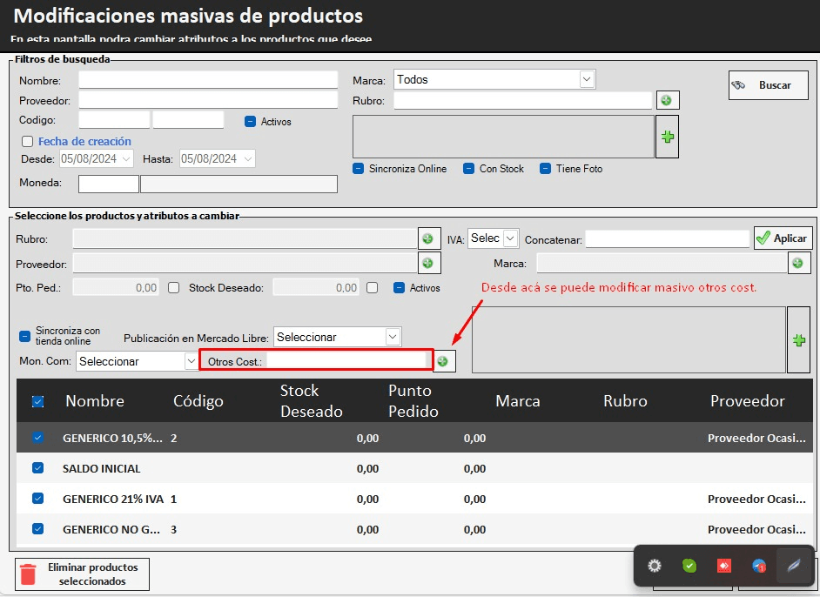
Task: Click the add icon next to Marca field
Action: pyautogui.click(x=798, y=263)
